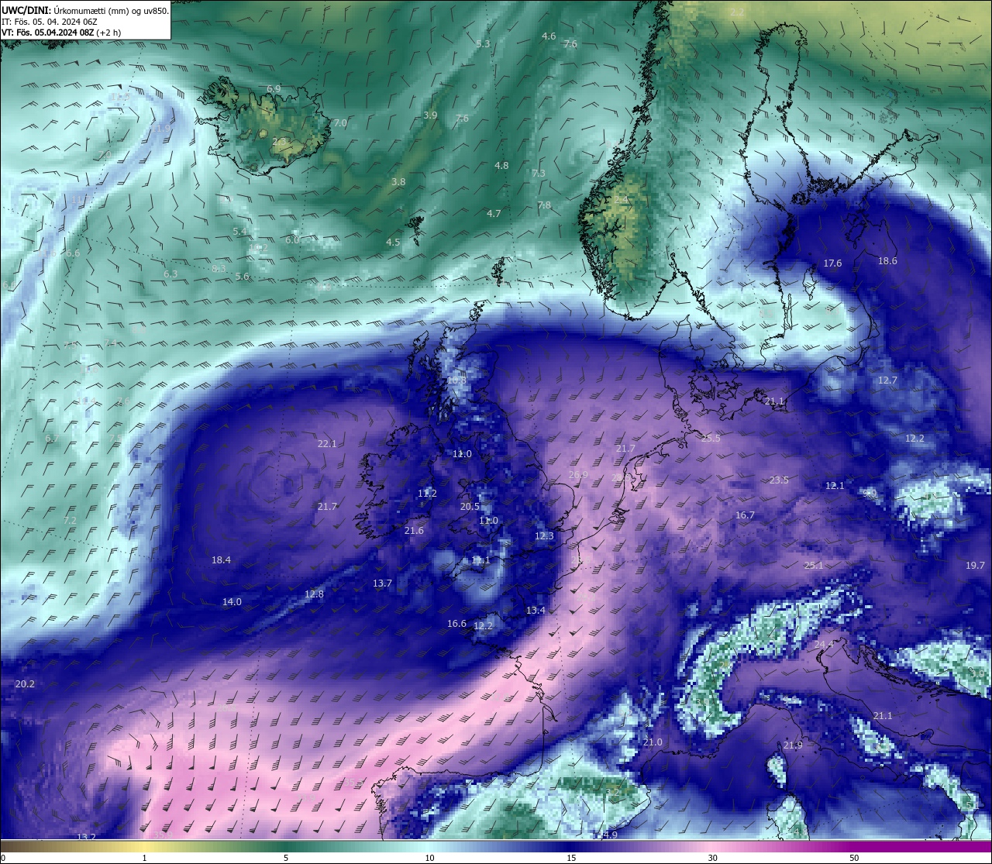Click the 25.5 value near Denmark
This screenshot has height=864, width=992.
(x=711, y=439)
